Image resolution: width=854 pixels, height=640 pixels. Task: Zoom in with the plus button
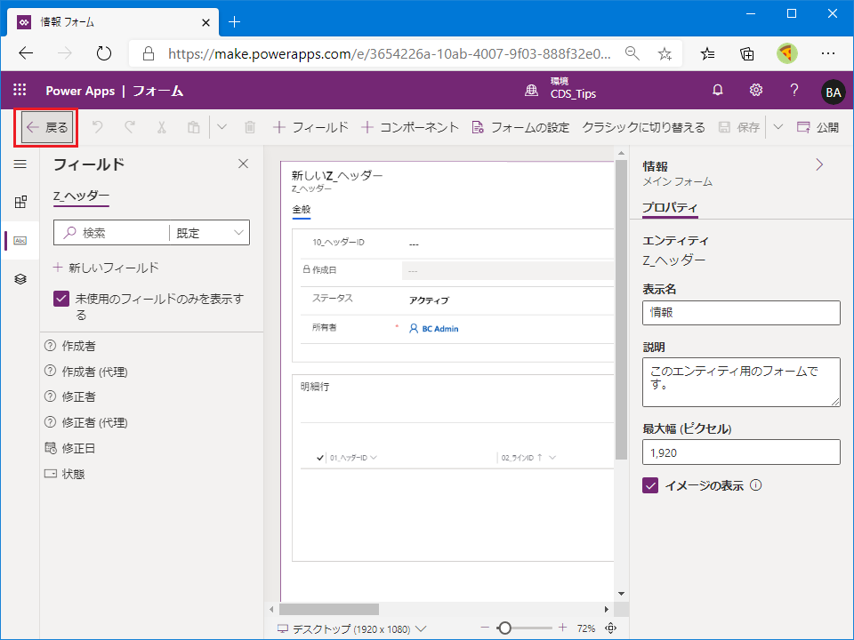coord(562,628)
